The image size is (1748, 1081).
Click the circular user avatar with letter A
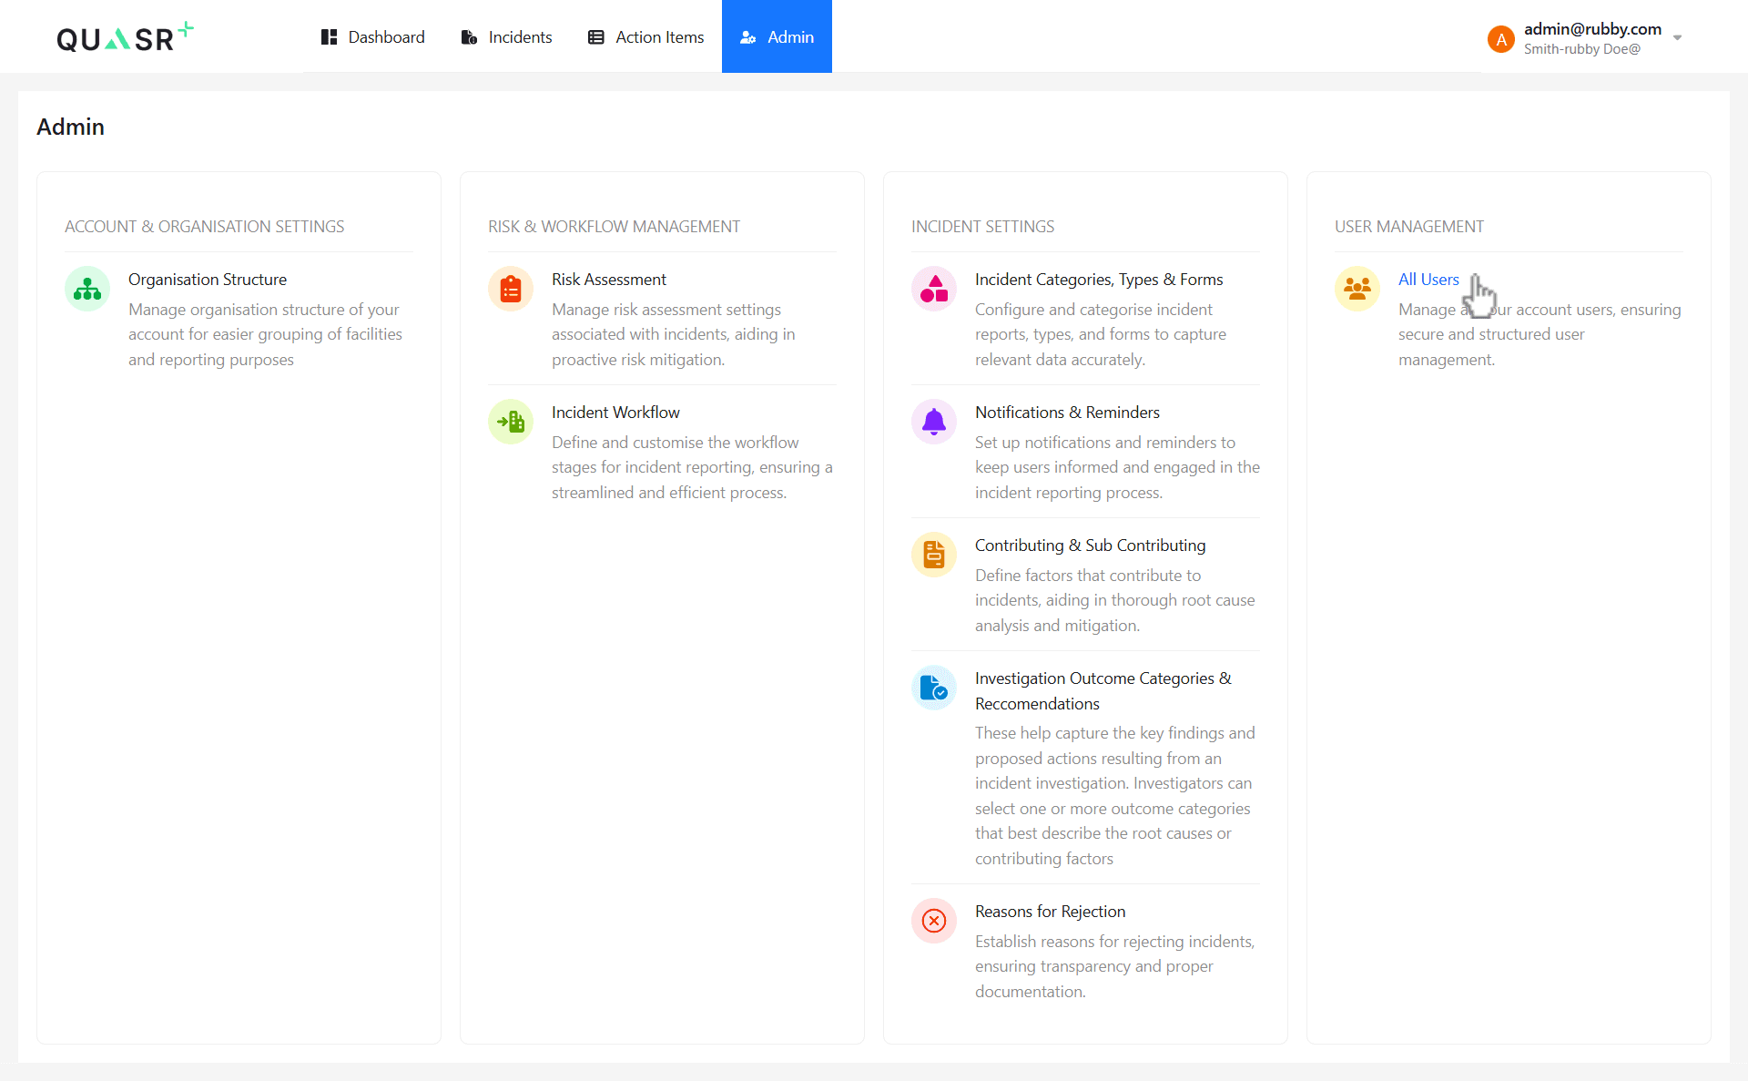[x=1501, y=38]
